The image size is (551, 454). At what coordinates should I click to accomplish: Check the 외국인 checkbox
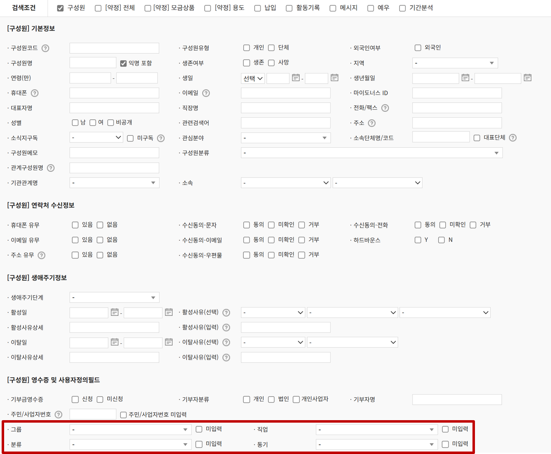418,48
